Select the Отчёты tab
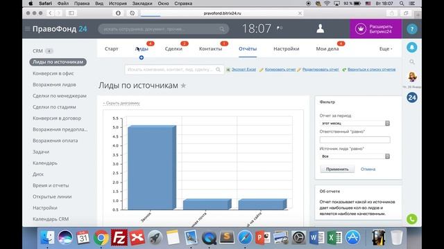 [248, 49]
